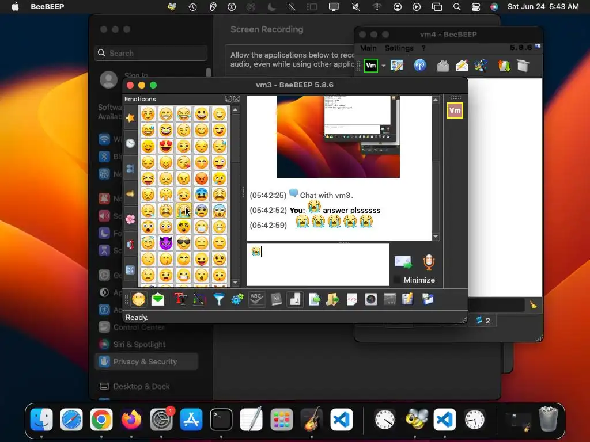This screenshot has height=442, width=590.
Task: Click emoticon list scroll up arrow
Action: (235, 110)
